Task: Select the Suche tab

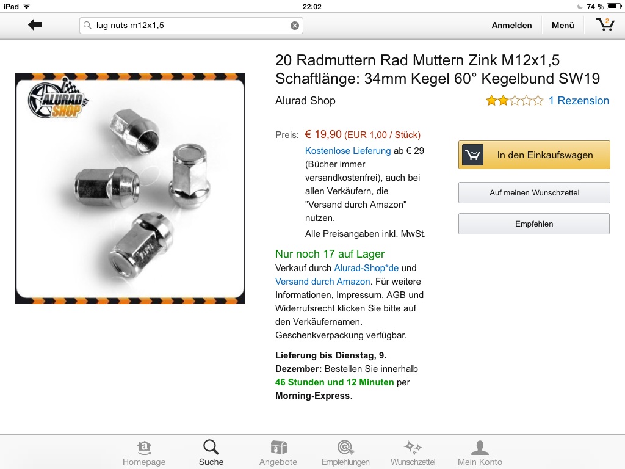Action: 211,453
